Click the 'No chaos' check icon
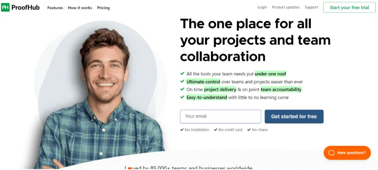The image size is (378, 170). click(249, 130)
